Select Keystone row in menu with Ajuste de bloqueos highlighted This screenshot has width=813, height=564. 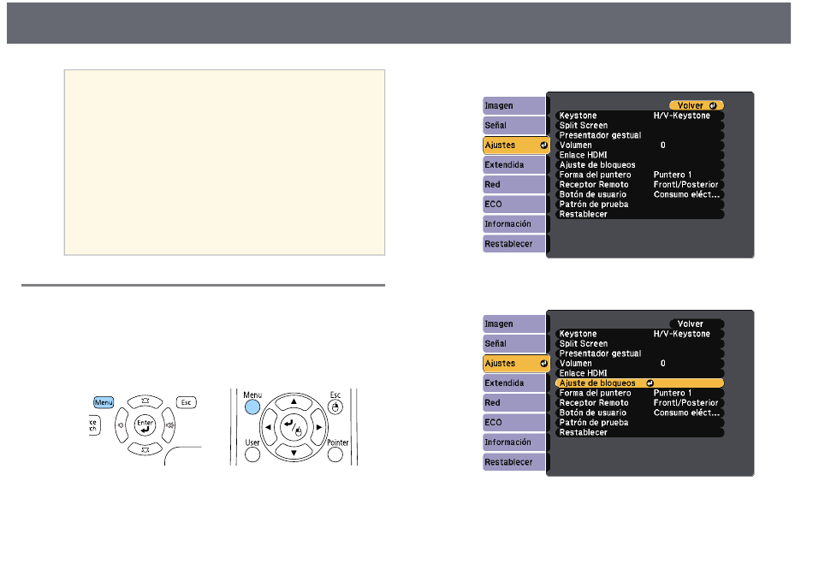coord(639,334)
